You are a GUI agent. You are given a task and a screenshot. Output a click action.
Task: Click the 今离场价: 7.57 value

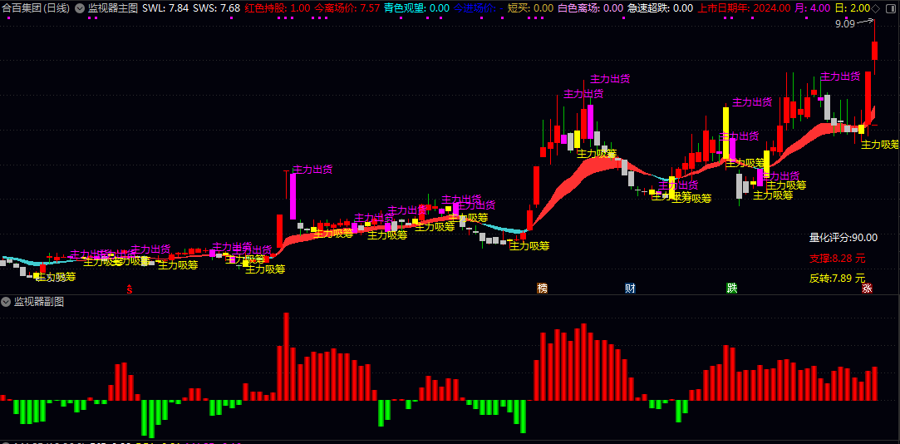point(347,8)
